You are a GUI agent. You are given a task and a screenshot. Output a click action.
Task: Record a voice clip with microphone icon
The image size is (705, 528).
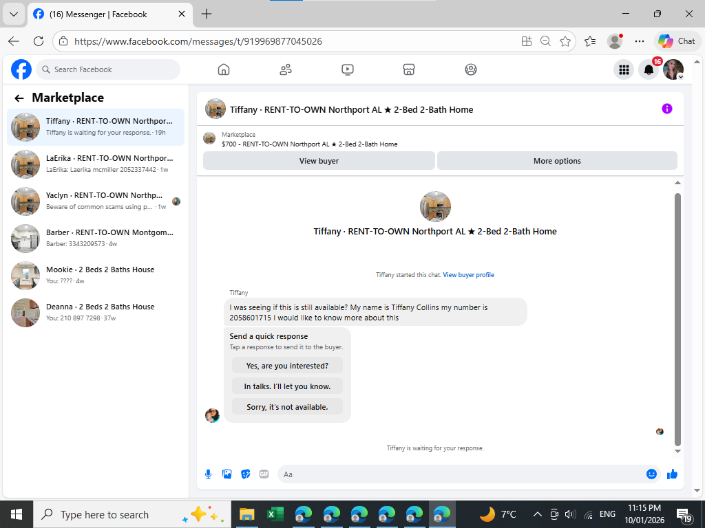click(208, 474)
